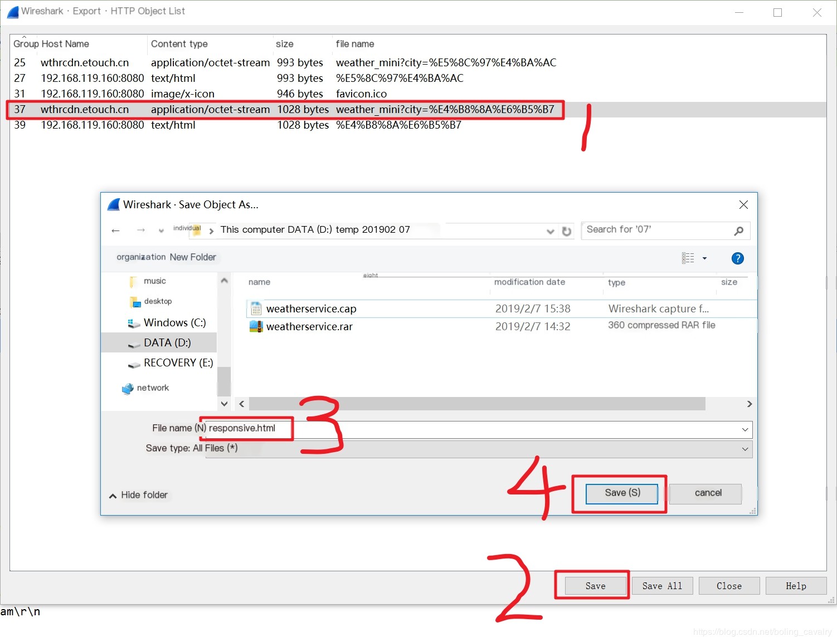Click the horizontal scrollbar track in file list
This screenshot has height=642, width=837.
pos(477,404)
